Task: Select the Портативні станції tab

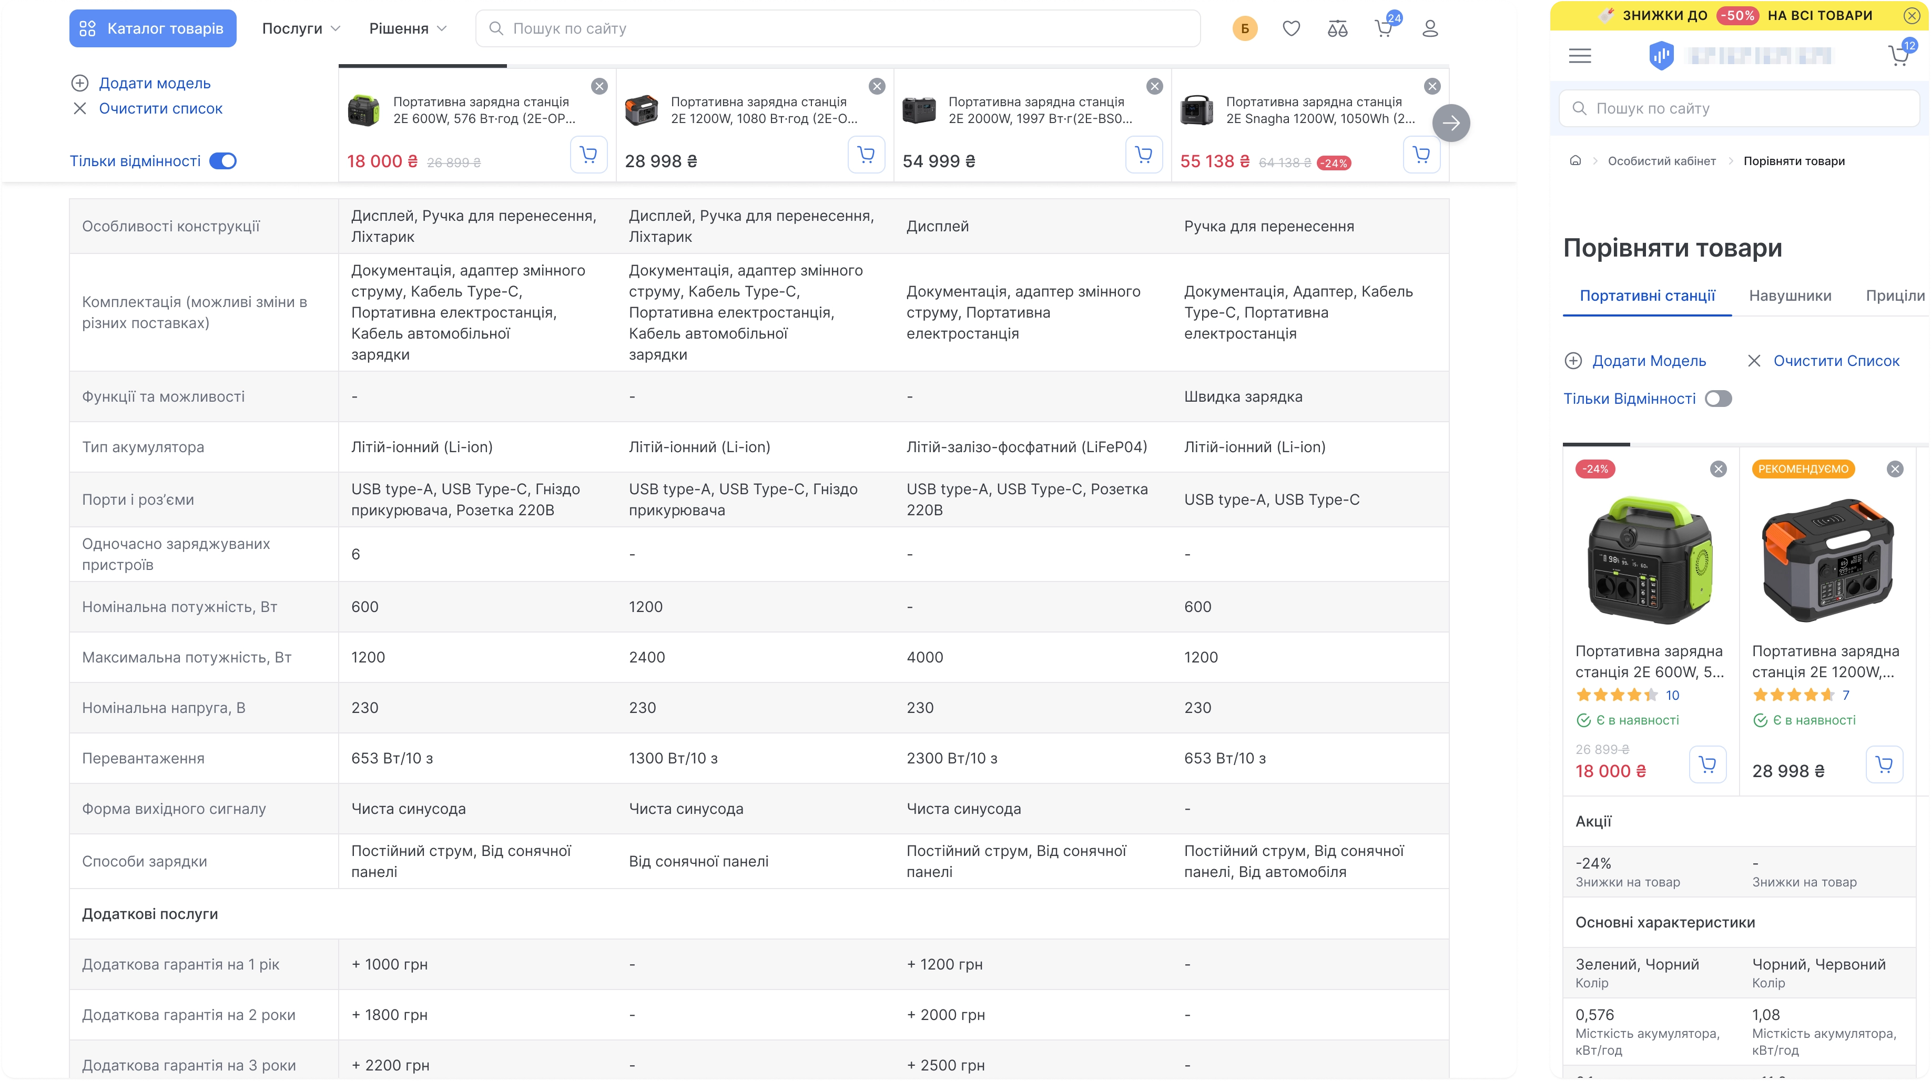Action: point(1647,295)
